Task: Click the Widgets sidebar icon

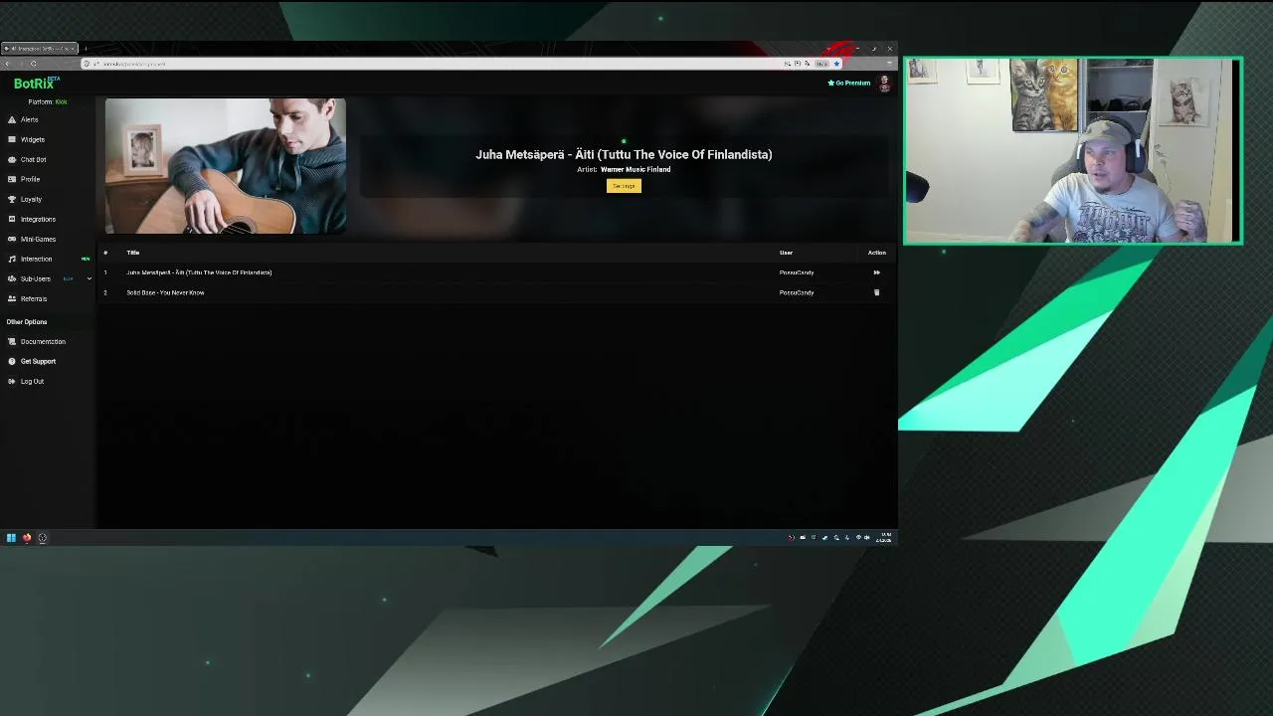Action: pyautogui.click(x=12, y=139)
